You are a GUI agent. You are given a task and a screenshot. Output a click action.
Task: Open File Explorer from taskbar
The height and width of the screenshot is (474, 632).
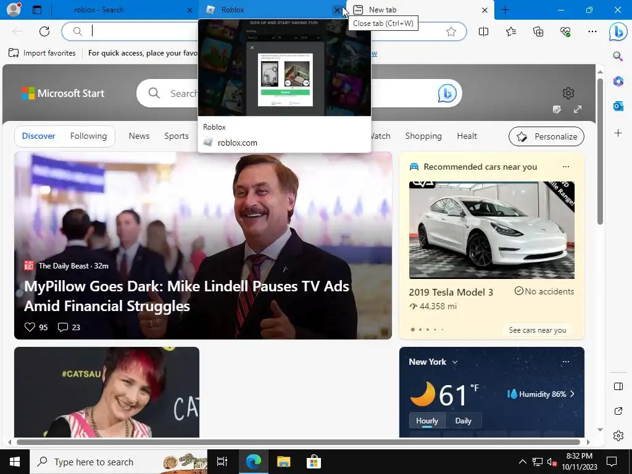coord(283,462)
